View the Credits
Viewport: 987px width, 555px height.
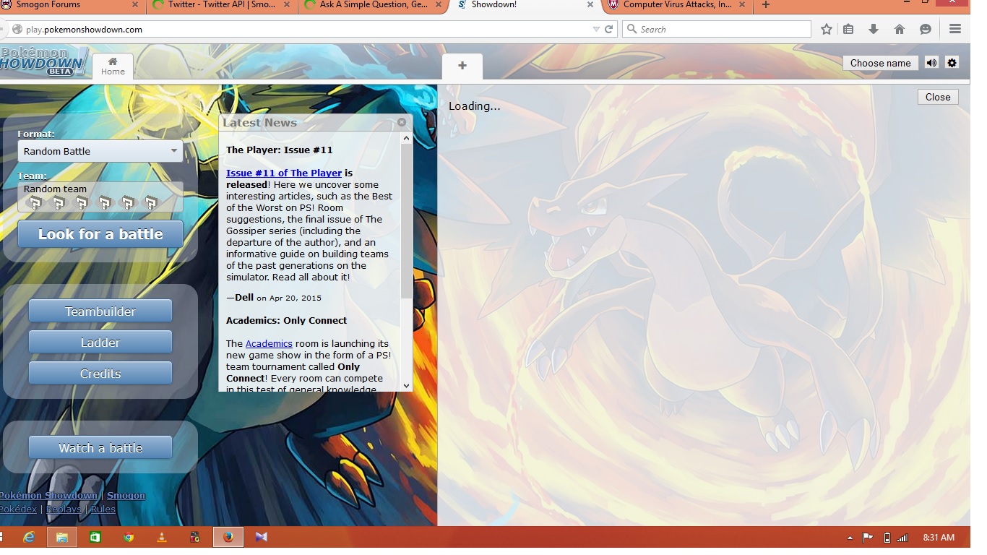pyautogui.click(x=100, y=374)
